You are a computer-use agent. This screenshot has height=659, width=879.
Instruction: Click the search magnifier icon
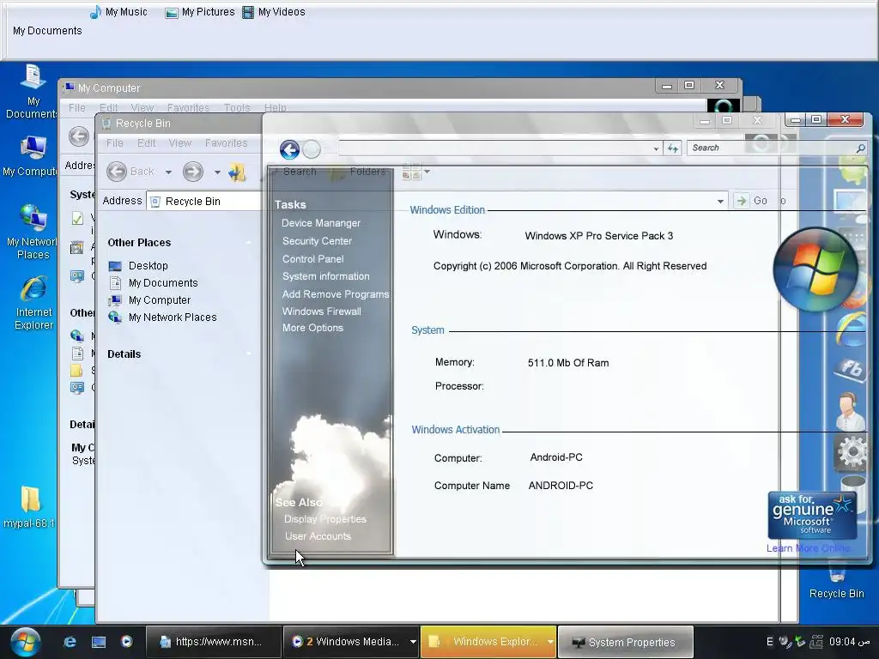click(x=860, y=148)
